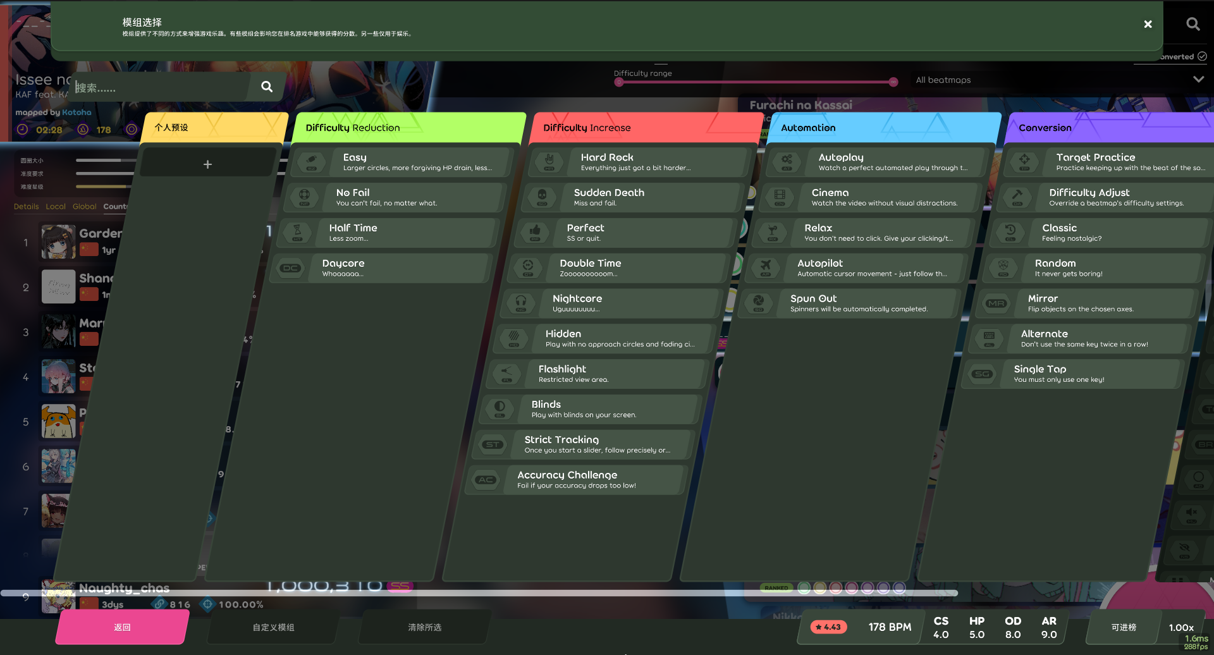Enable the Double Time mod
The image size is (1214, 655).
(618, 268)
